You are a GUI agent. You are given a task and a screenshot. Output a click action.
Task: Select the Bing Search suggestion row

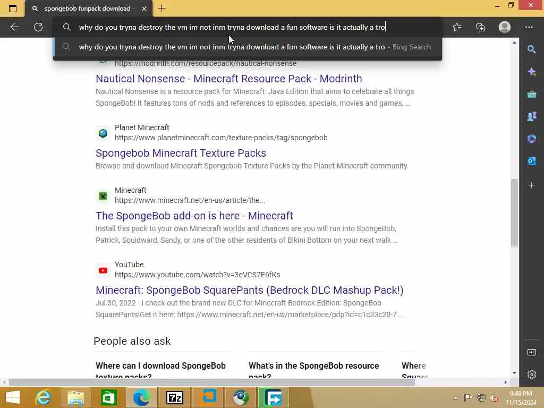click(x=248, y=47)
